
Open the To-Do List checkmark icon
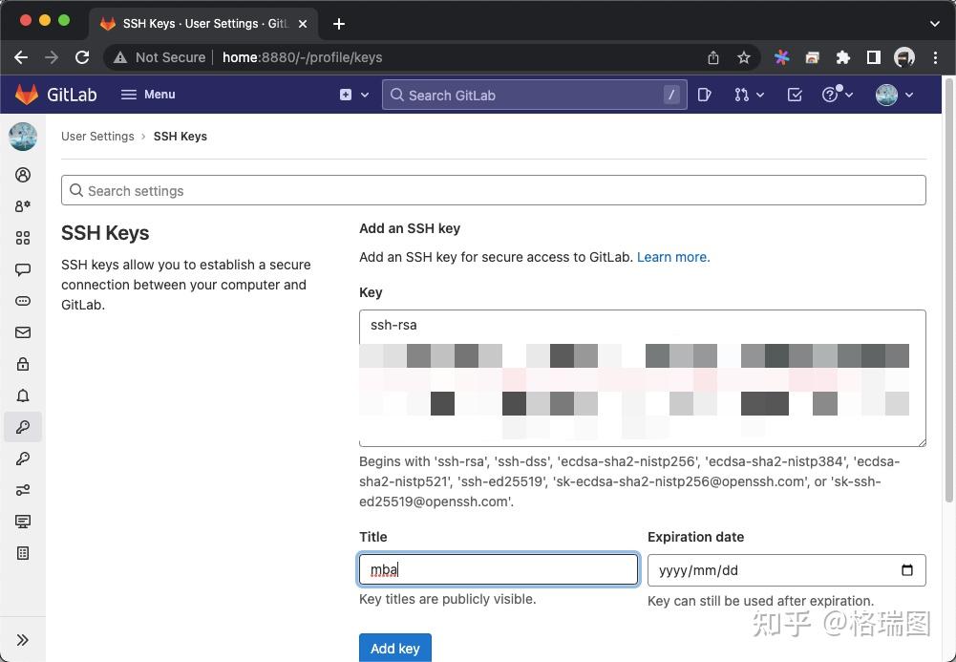(x=794, y=95)
